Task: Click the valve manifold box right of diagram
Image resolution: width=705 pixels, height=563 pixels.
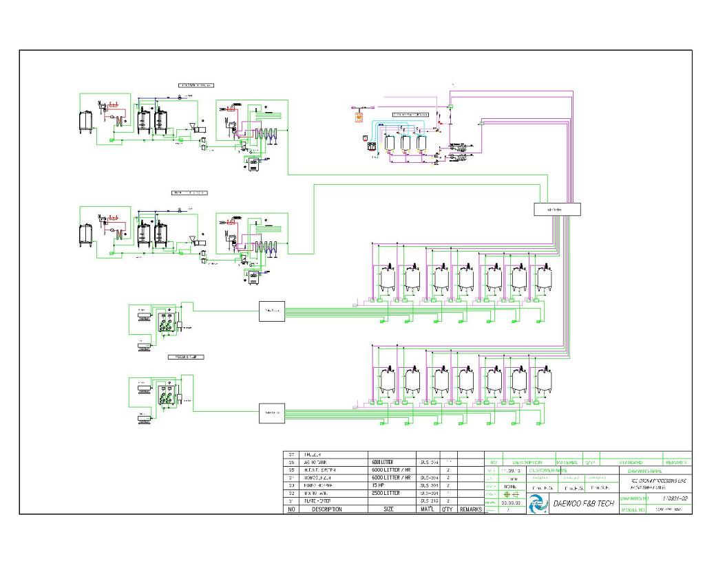Action: [x=557, y=209]
